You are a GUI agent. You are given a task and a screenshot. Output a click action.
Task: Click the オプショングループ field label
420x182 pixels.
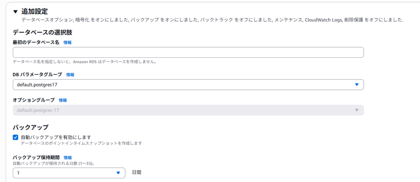point(34,100)
